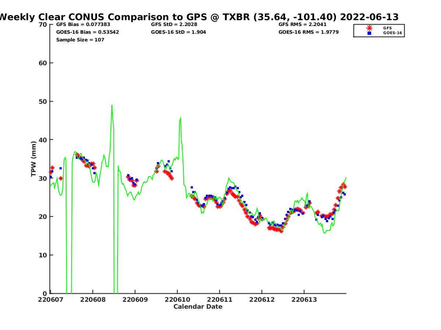Click the 20 y-axis tick label
The image size is (441, 330).
pos(43,217)
